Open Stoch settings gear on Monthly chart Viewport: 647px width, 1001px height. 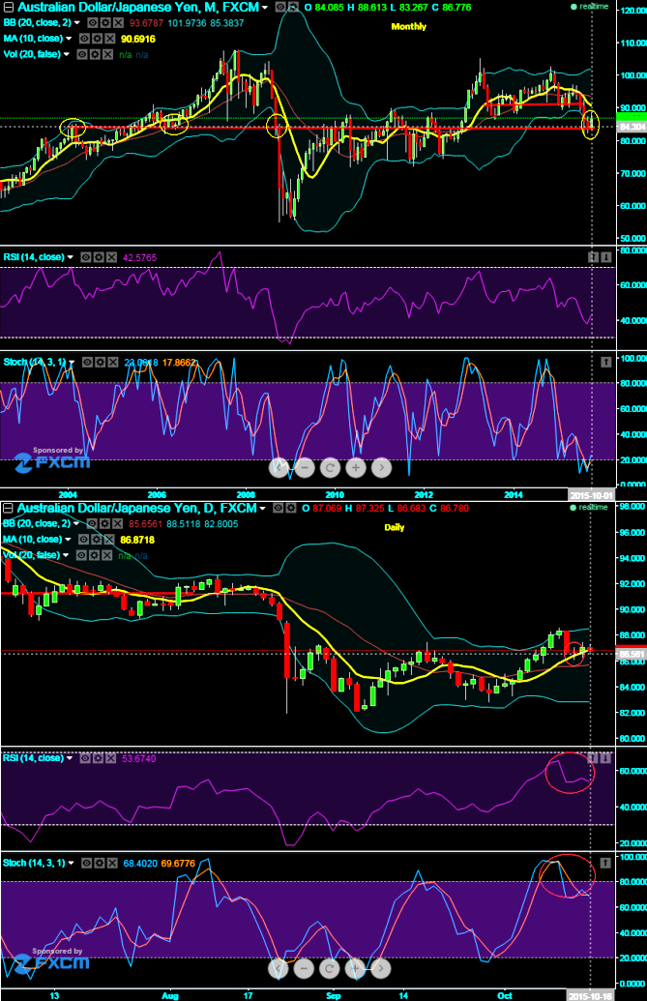click(101, 362)
